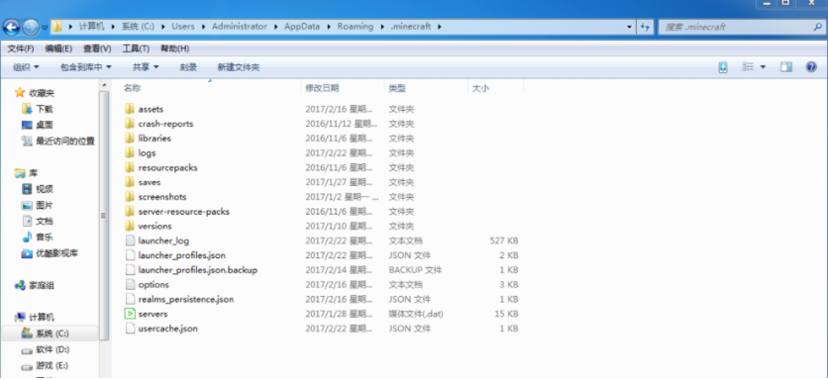Image resolution: width=828 pixels, height=380 pixels.
Task: Click the 新建文件夹 button
Action: point(239,67)
